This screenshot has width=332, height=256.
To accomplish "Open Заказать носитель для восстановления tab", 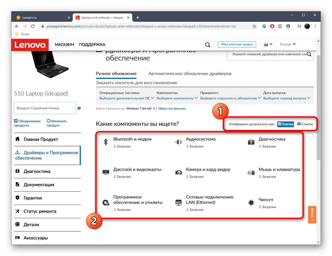I will tap(136, 83).
